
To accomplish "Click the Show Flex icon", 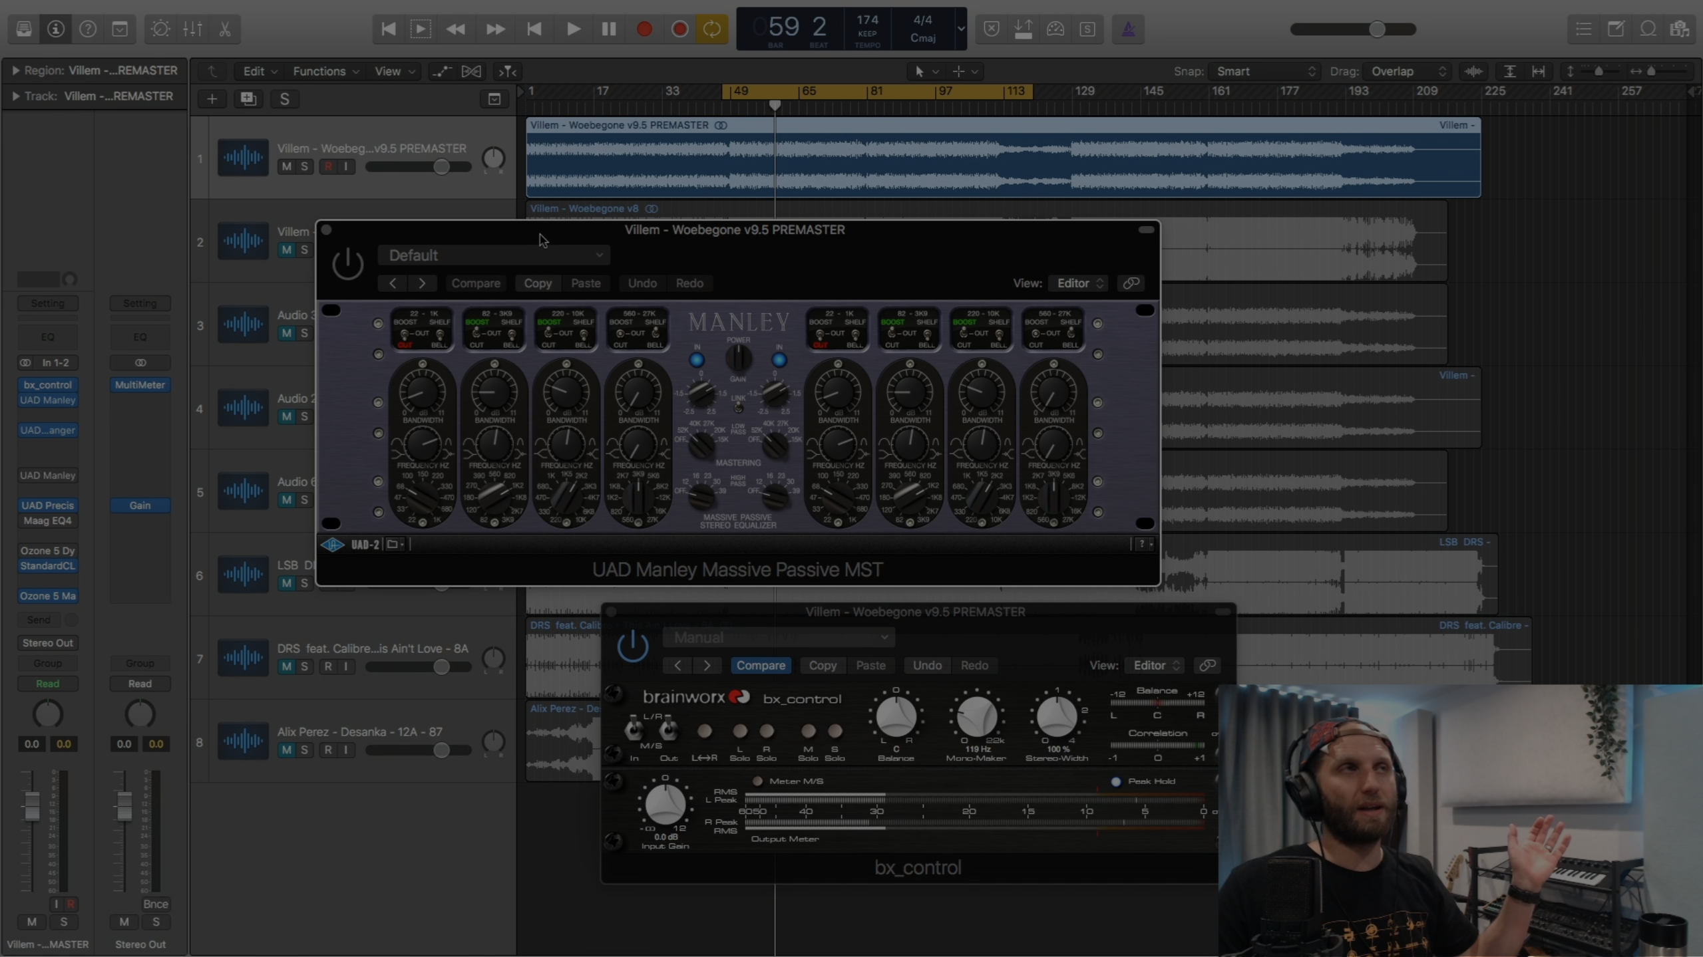I will click(x=471, y=71).
